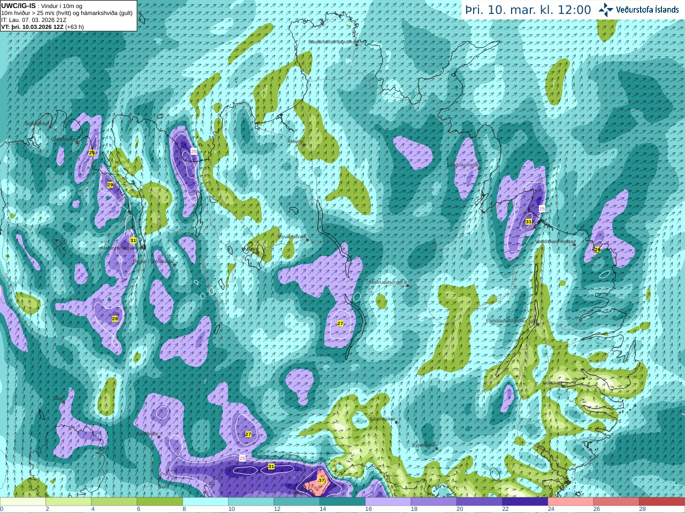
Task: Click the white contour label 25 north of Vatnsskarð eystra
Action: (542, 208)
